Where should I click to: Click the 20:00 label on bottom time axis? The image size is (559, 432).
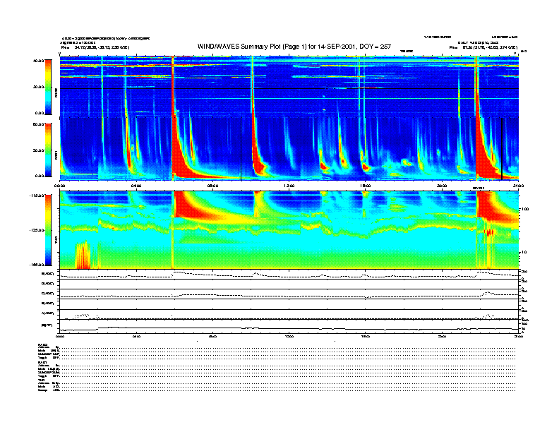(x=442, y=336)
